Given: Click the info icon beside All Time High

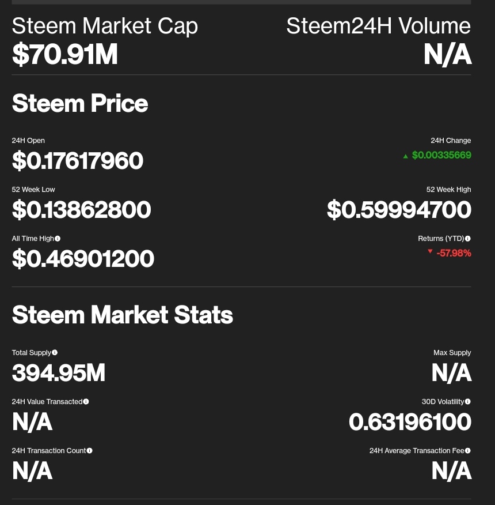Looking at the screenshot, I should pos(58,239).
